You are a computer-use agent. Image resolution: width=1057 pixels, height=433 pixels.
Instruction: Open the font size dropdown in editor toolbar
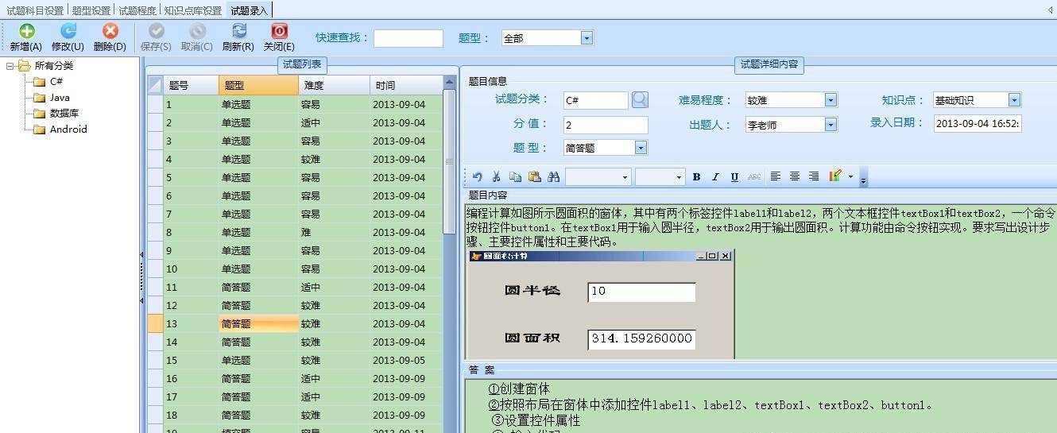point(678,177)
